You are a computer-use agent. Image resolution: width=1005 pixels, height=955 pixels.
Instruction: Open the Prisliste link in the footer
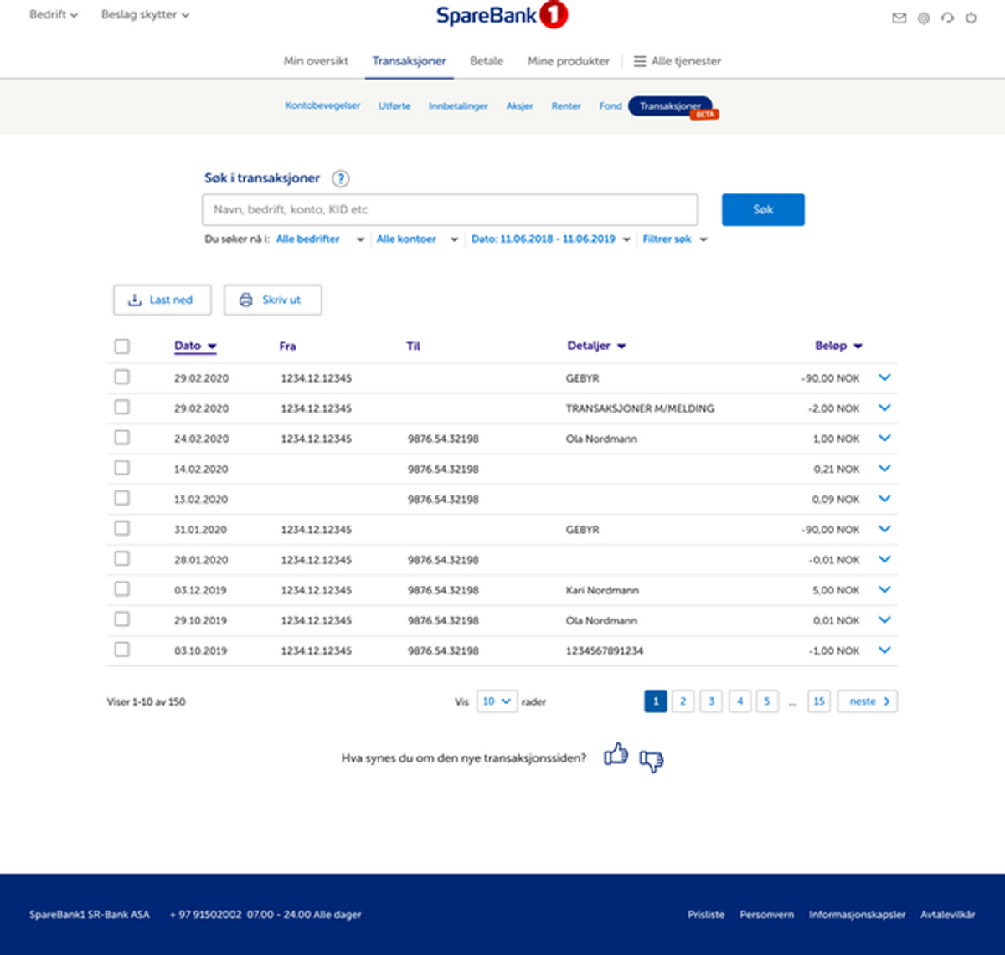(706, 914)
